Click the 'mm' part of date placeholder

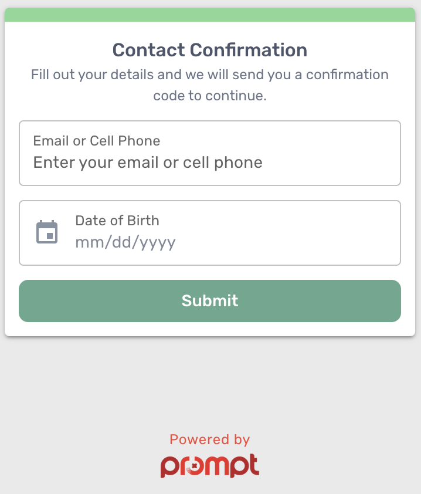pos(90,242)
